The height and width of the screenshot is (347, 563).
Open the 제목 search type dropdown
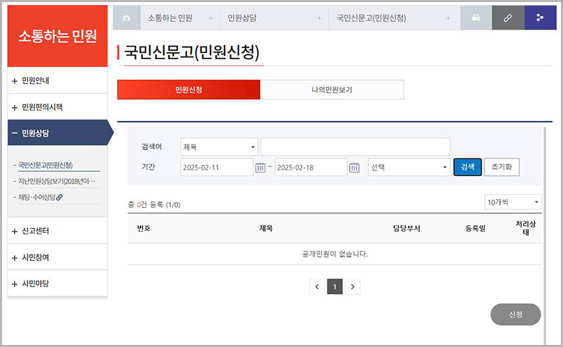click(219, 147)
